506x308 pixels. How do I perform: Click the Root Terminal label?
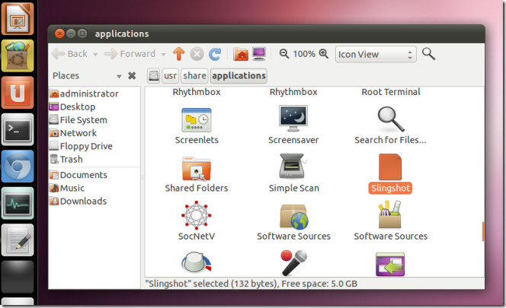[x=391, y=92]
